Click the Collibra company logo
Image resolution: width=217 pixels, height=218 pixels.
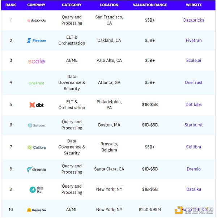[x=37, y=147]
